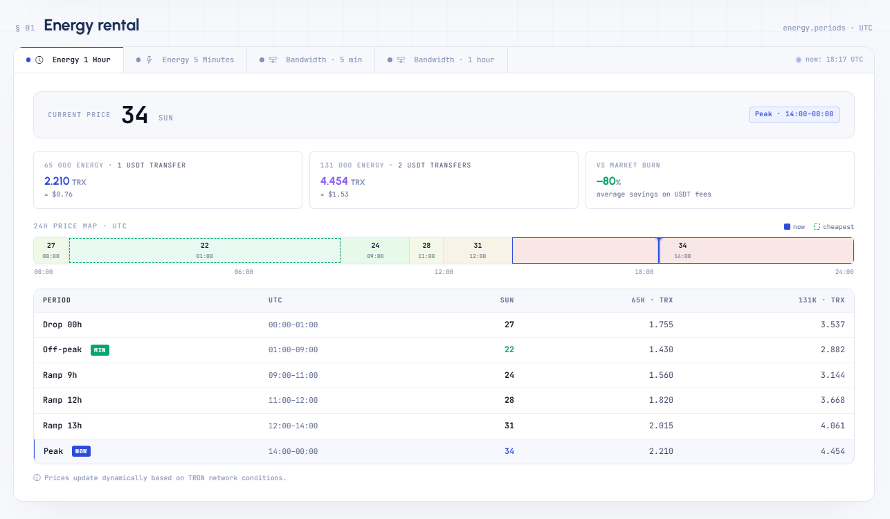
Task: Open the Bandwidth · 1 hour tab
Action: point(442,60)
